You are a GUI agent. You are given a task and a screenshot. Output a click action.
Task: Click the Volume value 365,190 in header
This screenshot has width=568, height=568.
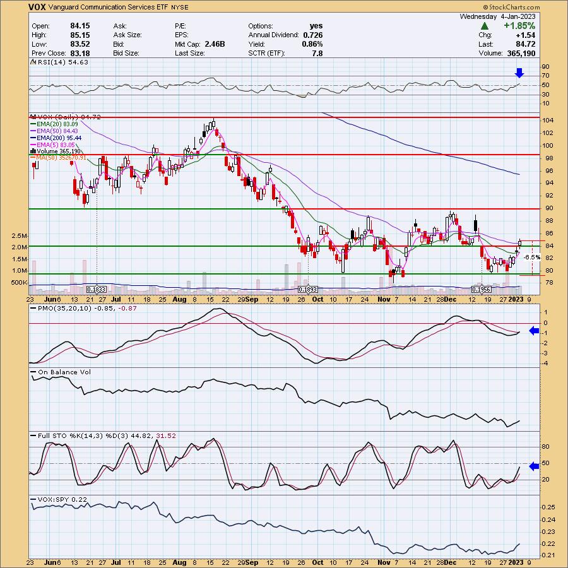coord(520,53)
